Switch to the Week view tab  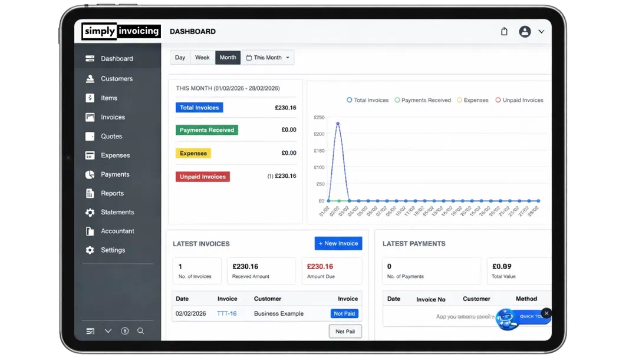click(202, 57)
